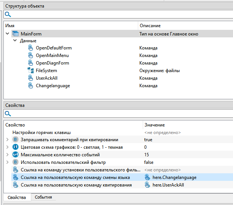The image size is (233, 205).
Task: Collapse the Данные group
Action: coord(15,41)
